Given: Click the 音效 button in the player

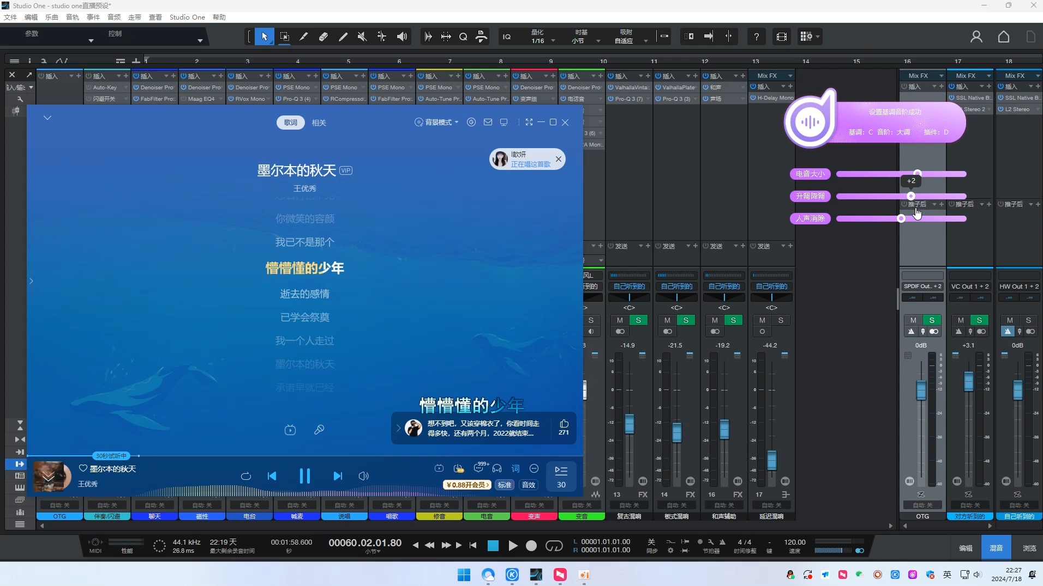Looking at the screenshot, I should coord(529,485).
